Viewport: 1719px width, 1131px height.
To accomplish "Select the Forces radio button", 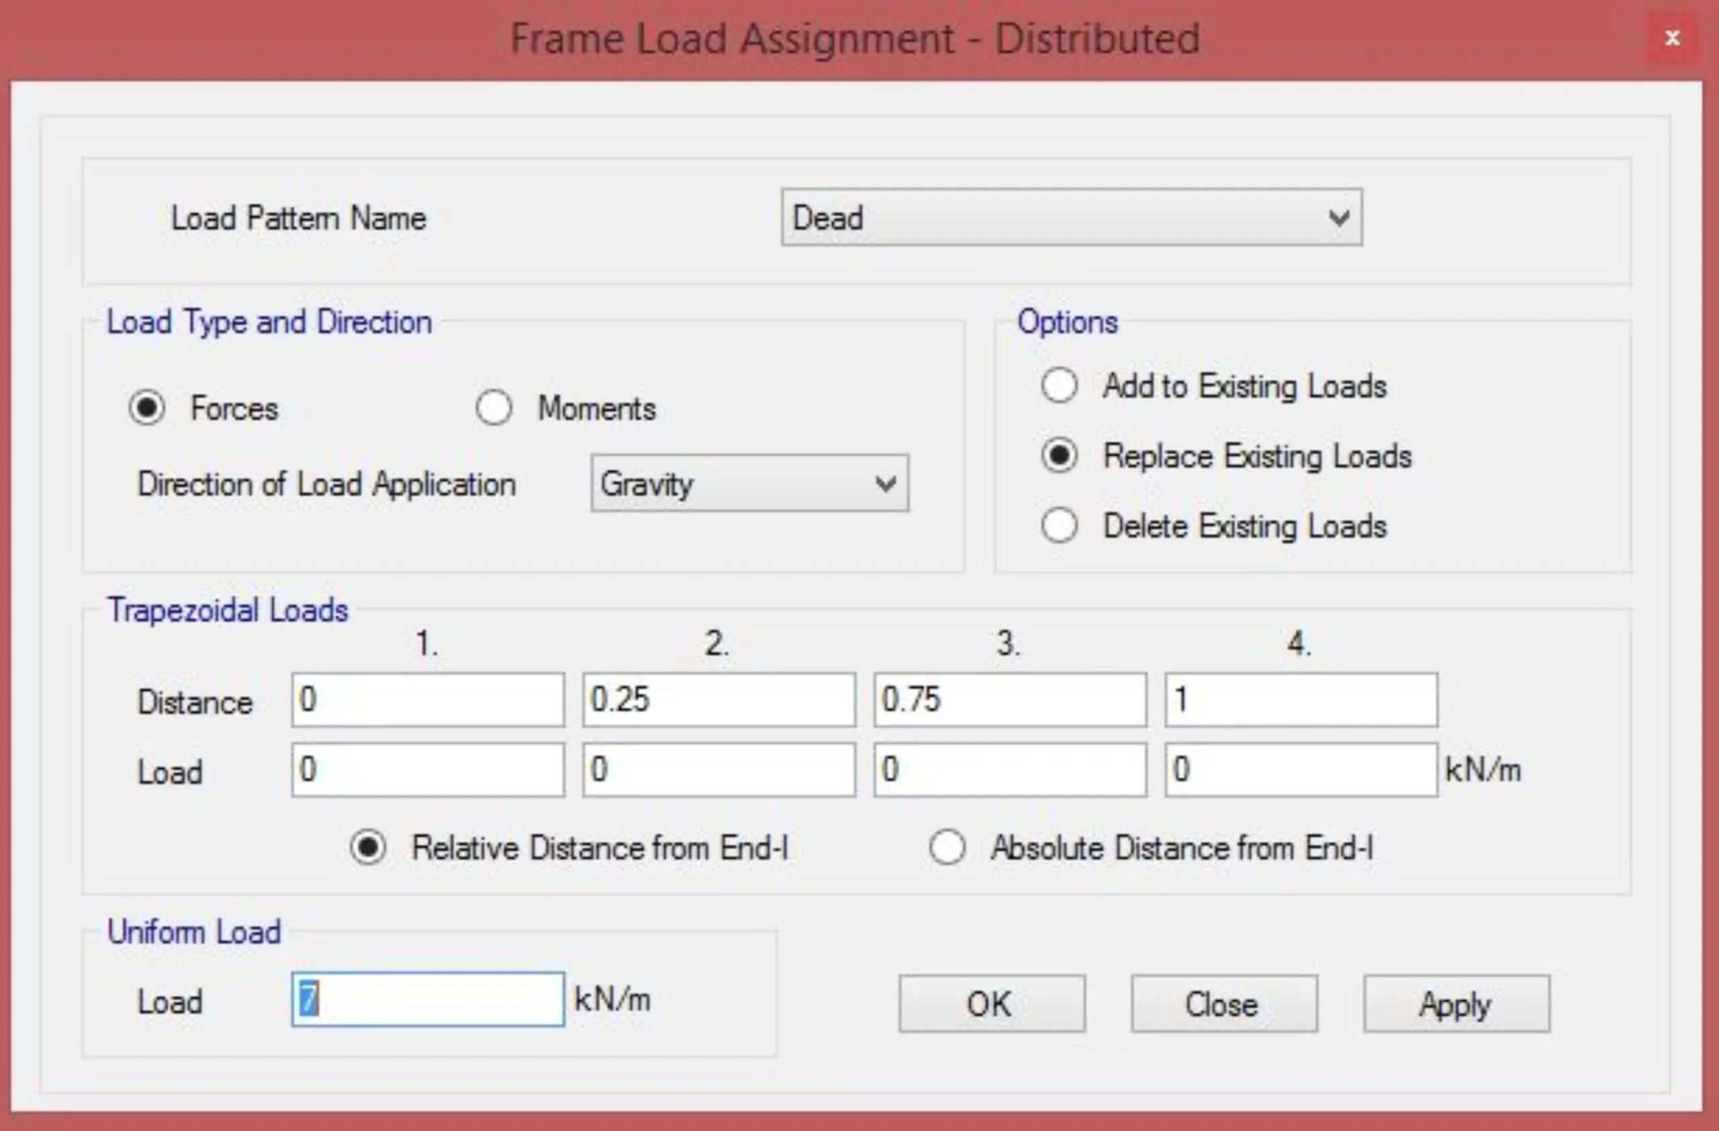I will 147,408.
